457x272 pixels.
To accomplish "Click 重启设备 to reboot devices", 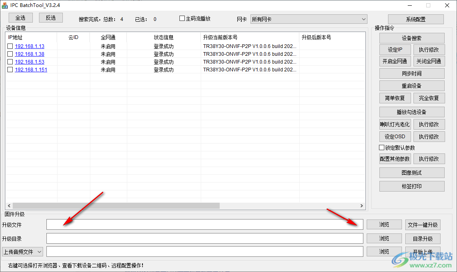I will tap(411, 85).
